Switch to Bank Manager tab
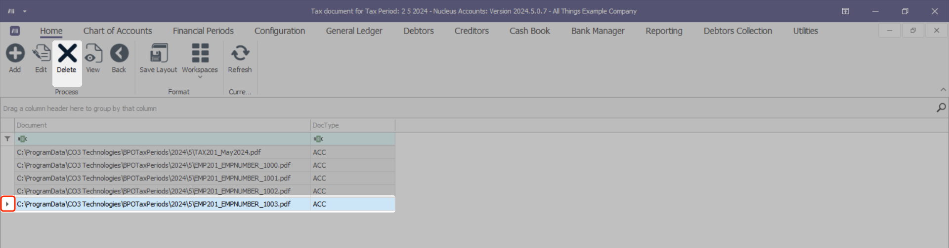Screen dimensions: 949x248 598,31
